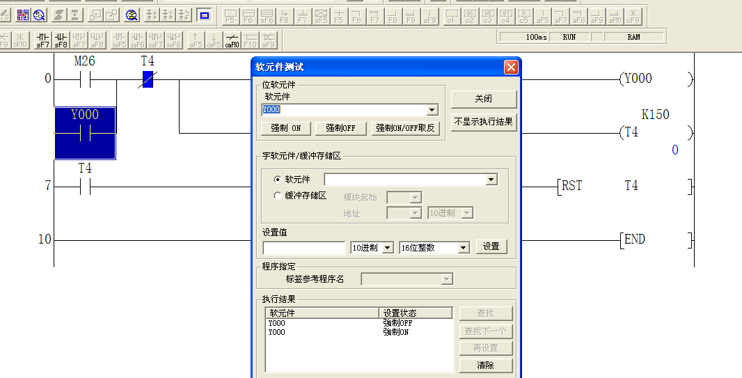742x378 pixels.
Task: Select the 缓冲存储区 radio button
Action: coord(278,196)
